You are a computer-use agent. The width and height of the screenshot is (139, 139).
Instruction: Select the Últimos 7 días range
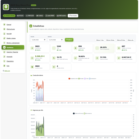(100, 40)
